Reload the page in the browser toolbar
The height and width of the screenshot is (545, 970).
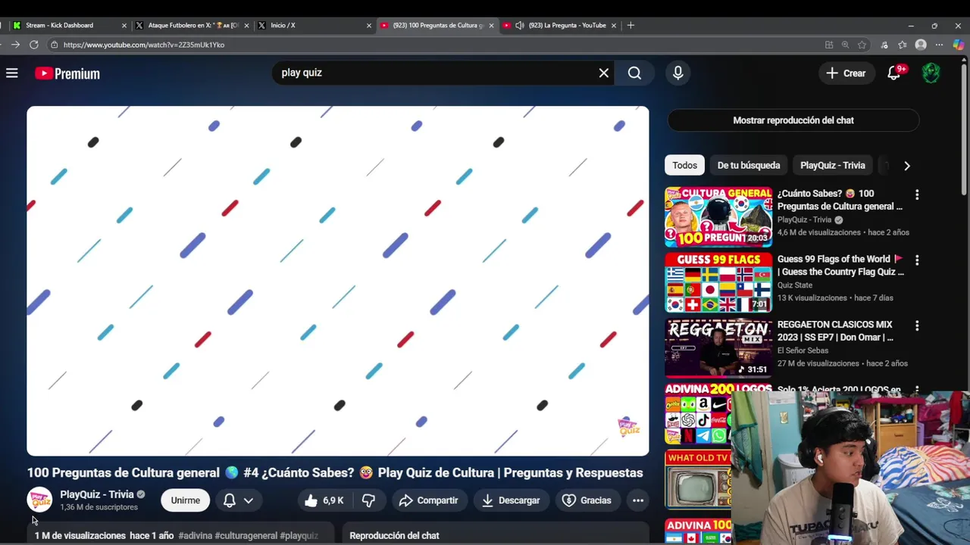[34, 45]
